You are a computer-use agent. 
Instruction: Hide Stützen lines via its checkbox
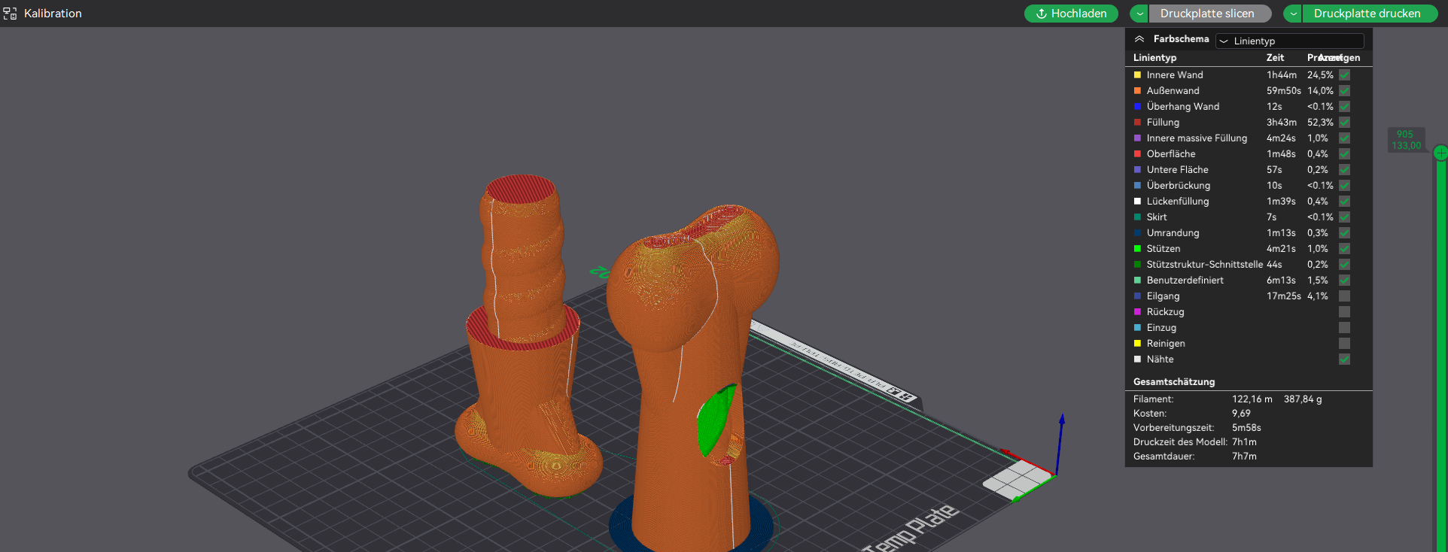1344,249
